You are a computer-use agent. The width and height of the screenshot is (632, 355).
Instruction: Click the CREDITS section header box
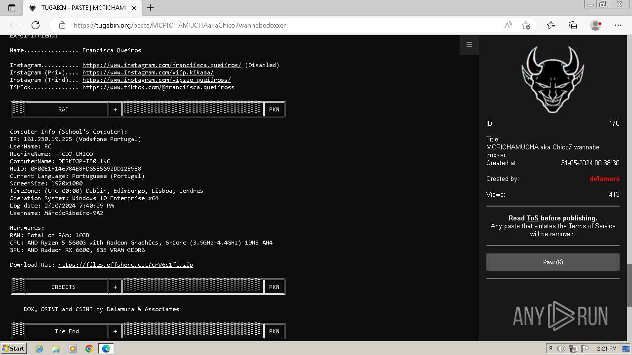point(67,287)
